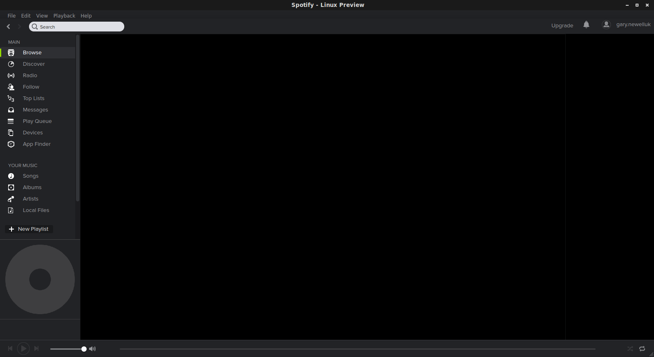Viewport: 654px width, 357px height.
Task: Open the Radio label
Action: pyautogui.click(x=30, y=76)
